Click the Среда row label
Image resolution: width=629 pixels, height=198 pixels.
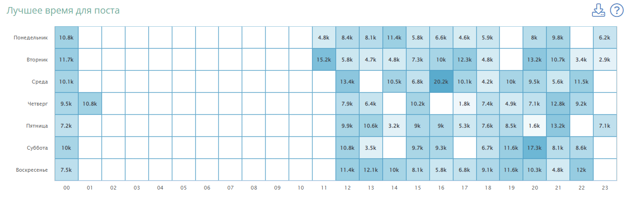[x=39, y=82]
